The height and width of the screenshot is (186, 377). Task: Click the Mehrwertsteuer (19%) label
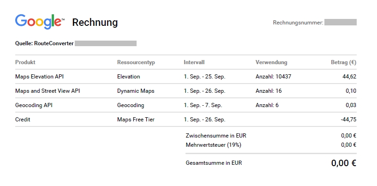(213, 144)
